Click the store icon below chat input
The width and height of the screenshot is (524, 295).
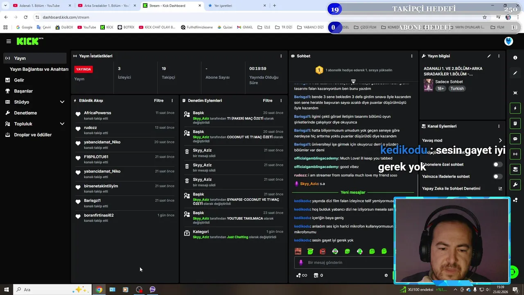point(316,275)
